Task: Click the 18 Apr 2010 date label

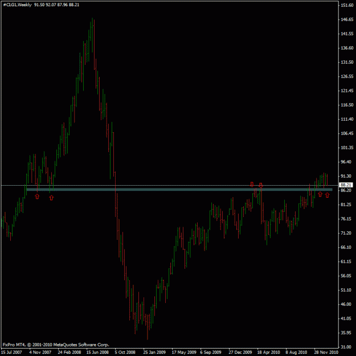Action: pos(269,353)
